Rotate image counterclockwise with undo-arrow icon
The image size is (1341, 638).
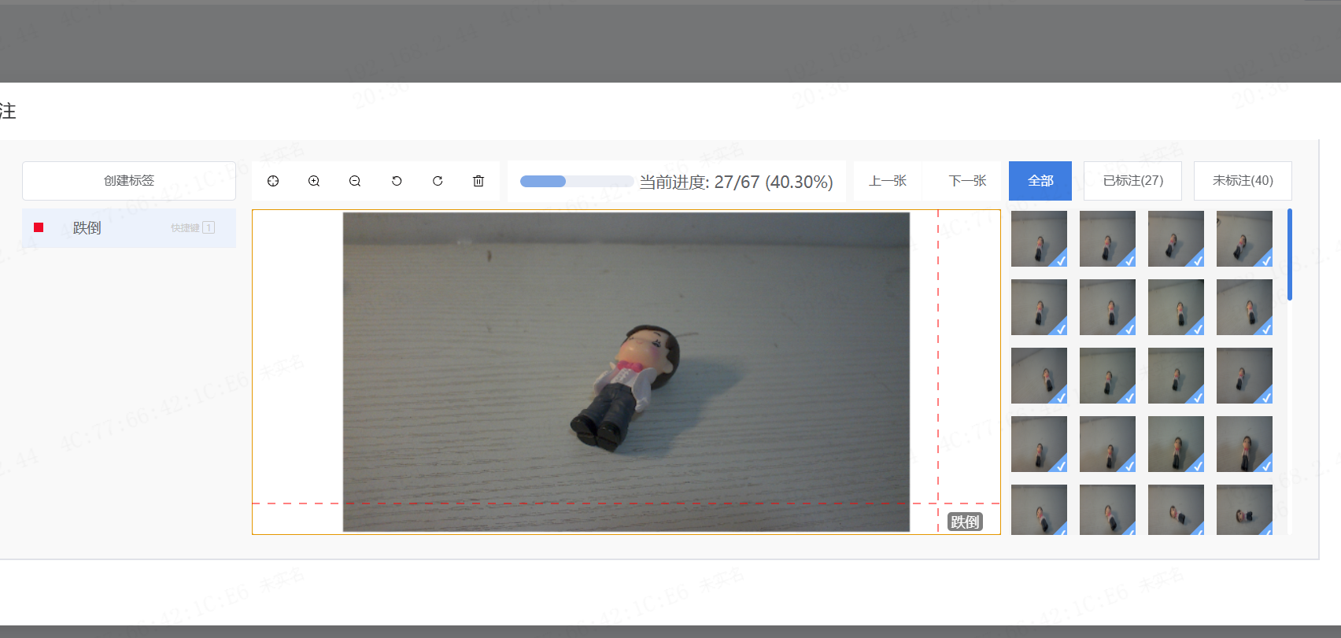coord(397,181)
